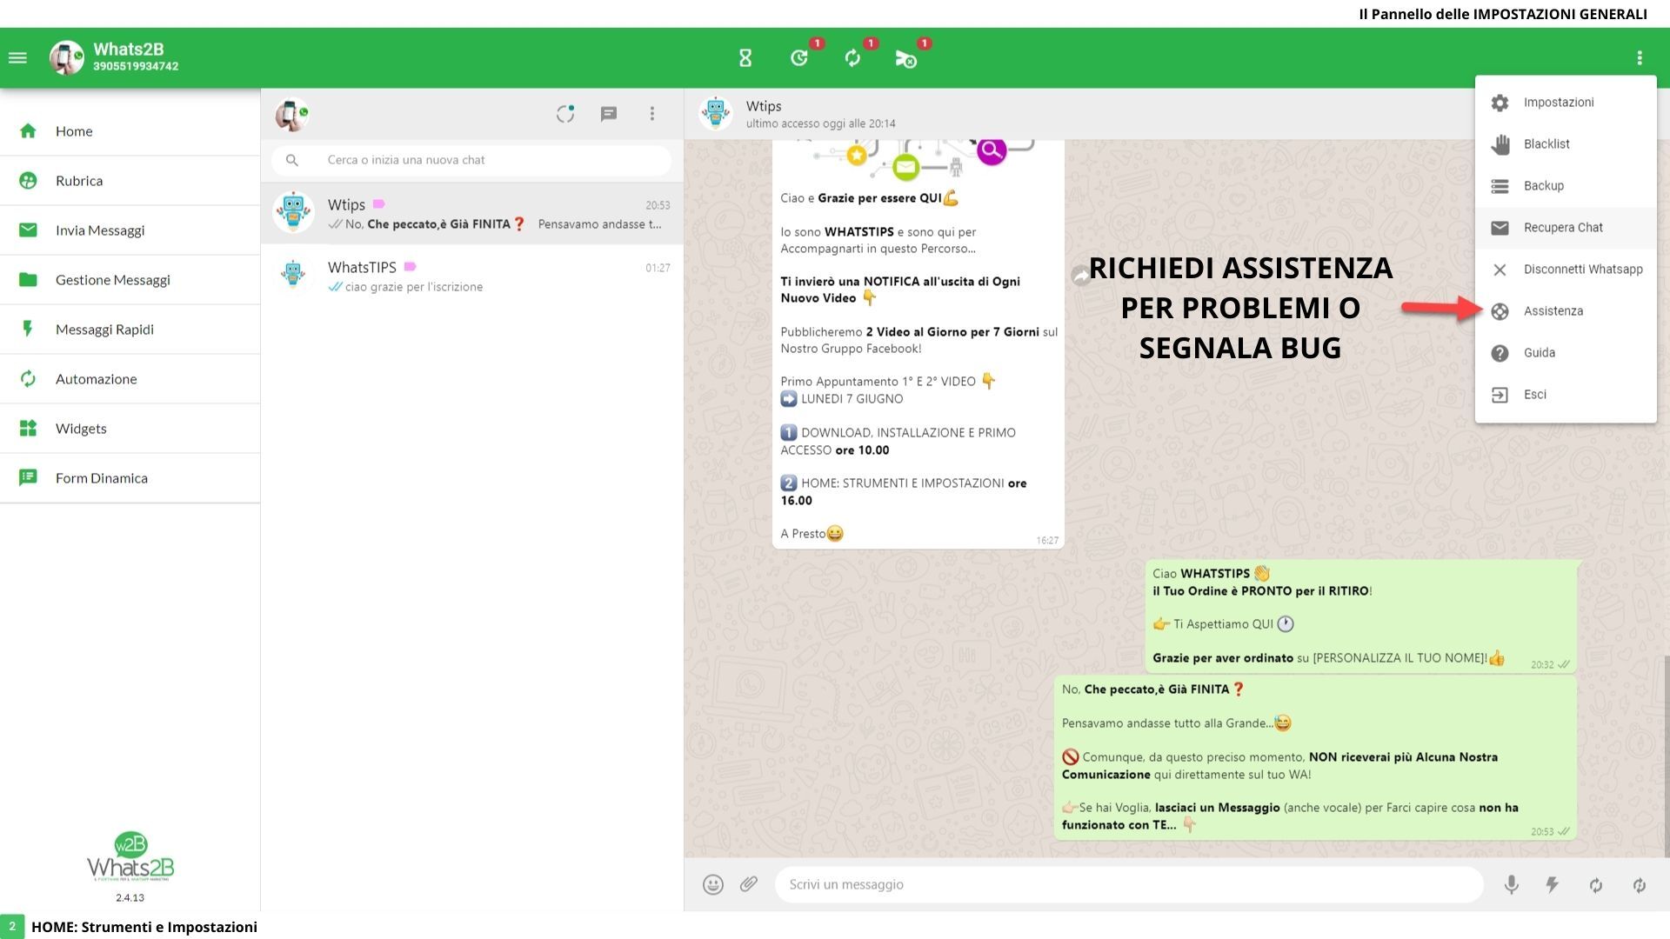Open the hamburger menu in the header
Viewport: 1670px width, 939px height.
pos(17,58)
